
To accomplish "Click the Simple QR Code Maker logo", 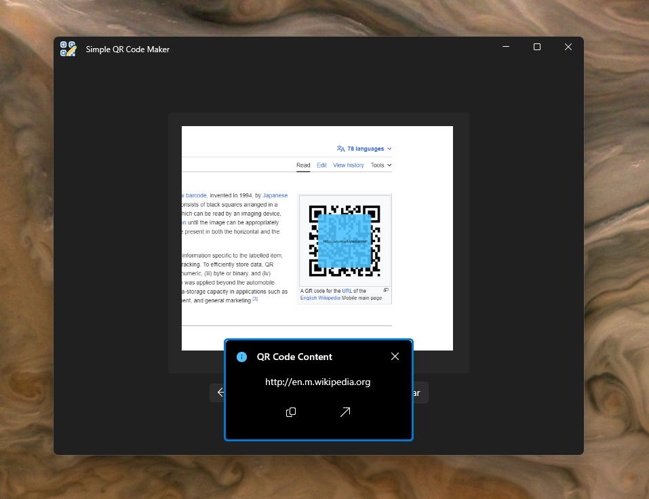I will point(68,49).
